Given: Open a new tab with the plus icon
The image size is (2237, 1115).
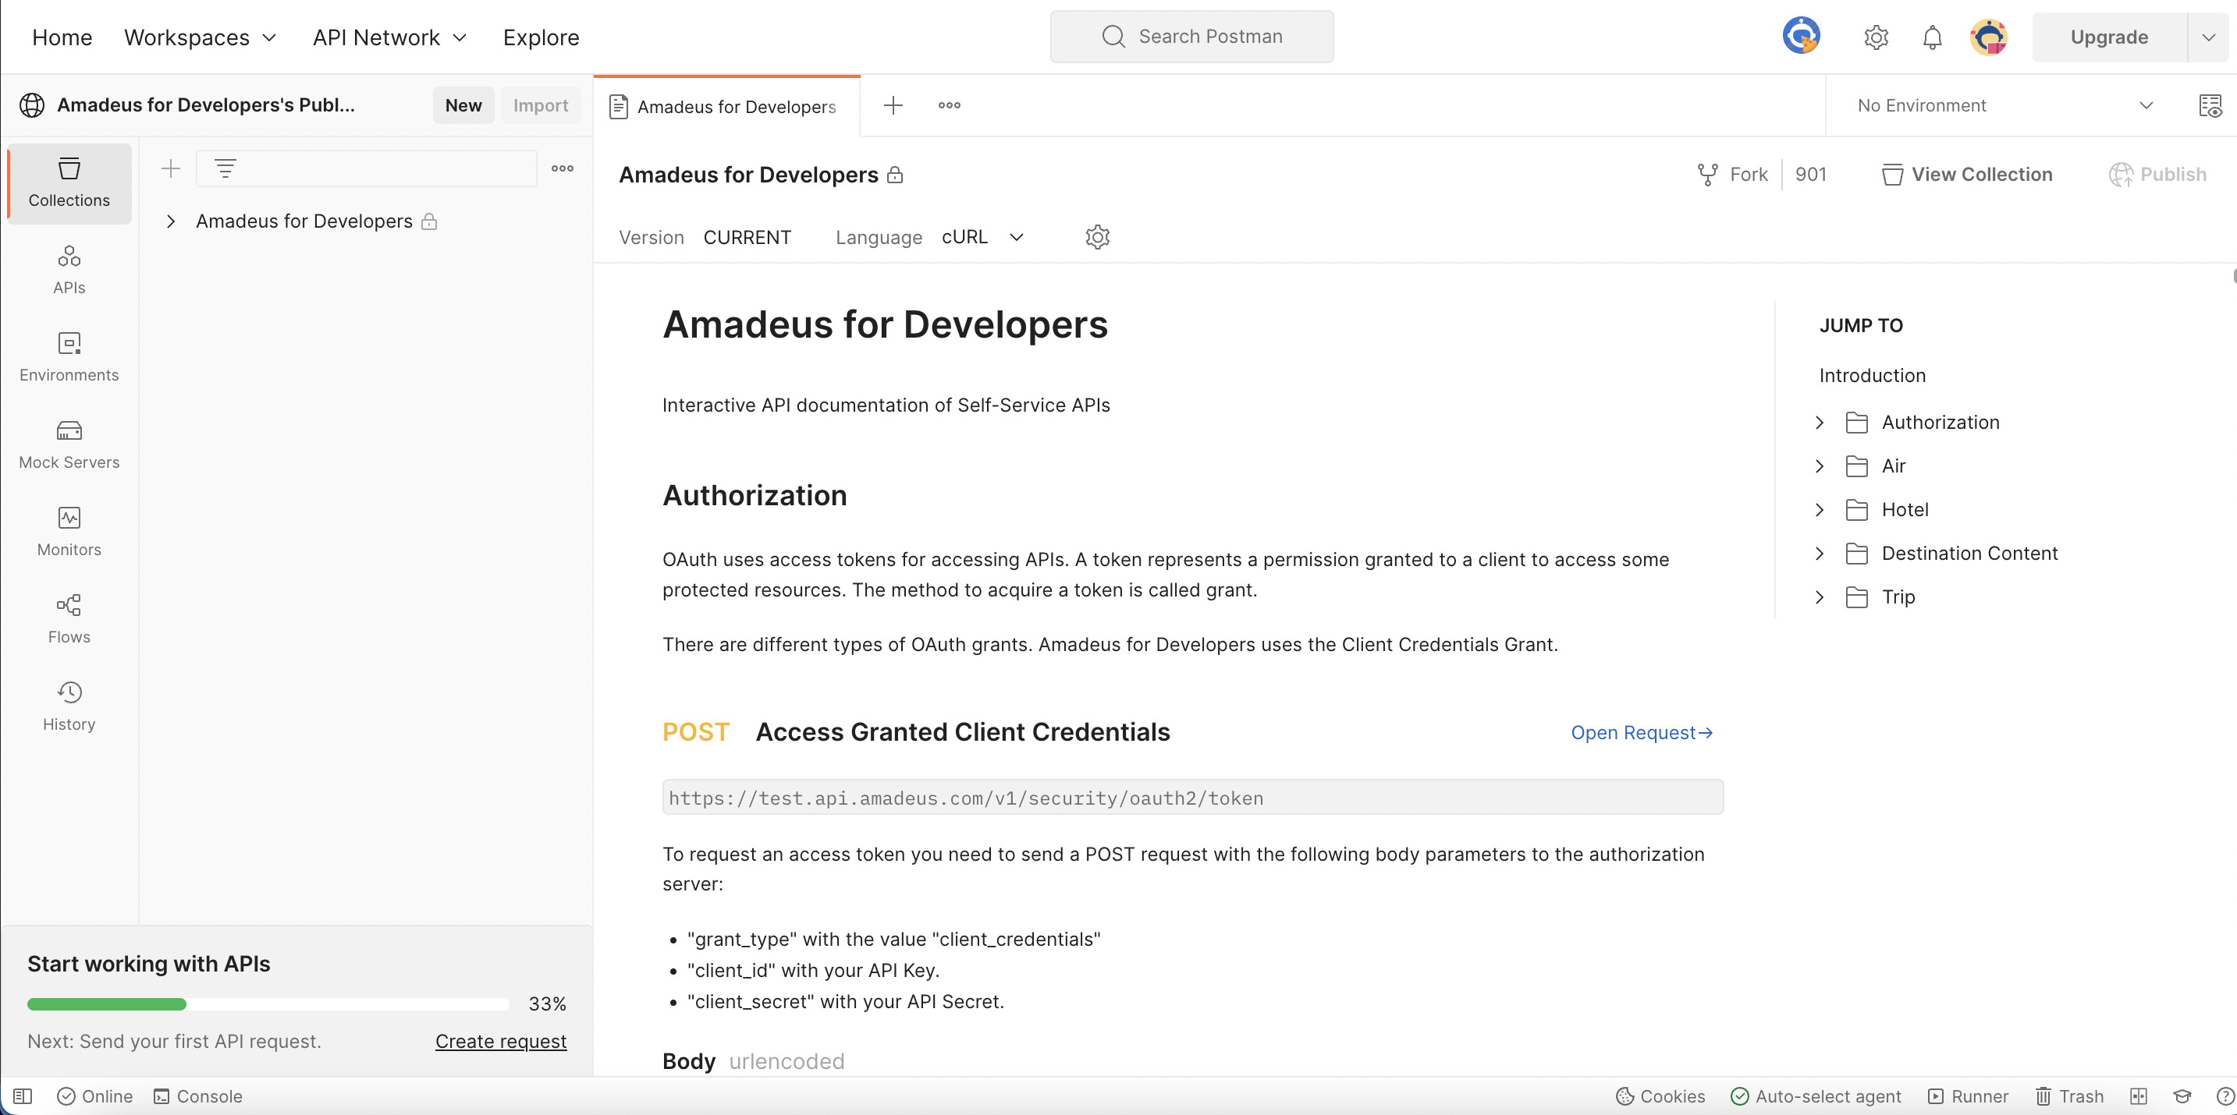Looking at the screenshot, I should tap(893, 106).
